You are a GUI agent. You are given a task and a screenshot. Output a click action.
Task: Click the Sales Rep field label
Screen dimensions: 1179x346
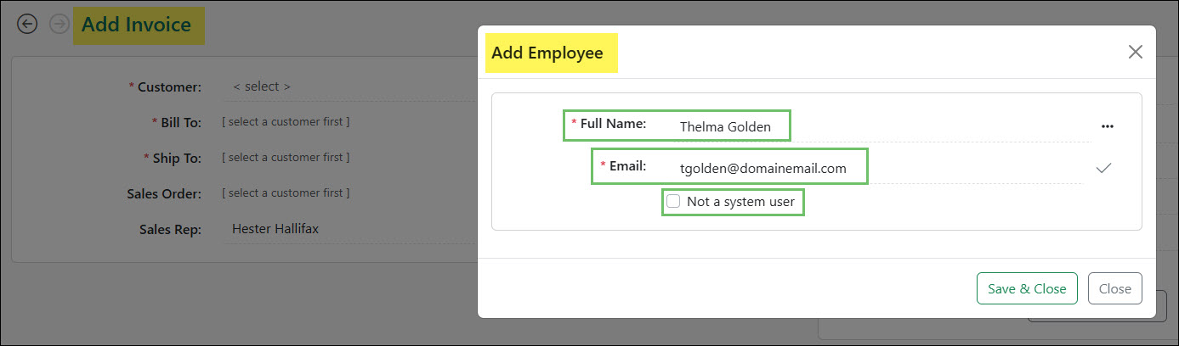click(170, 229)
